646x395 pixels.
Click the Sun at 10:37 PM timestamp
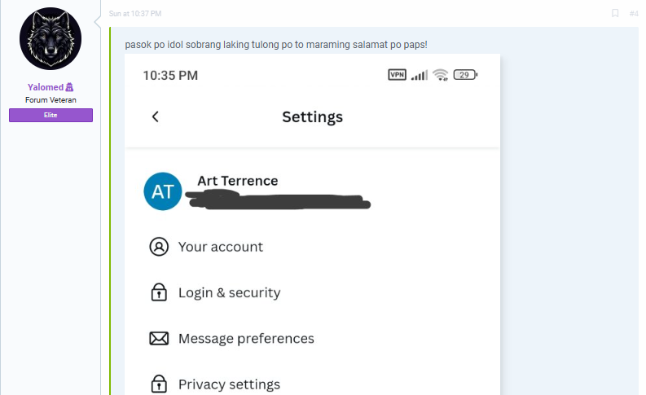coord(135,14)
